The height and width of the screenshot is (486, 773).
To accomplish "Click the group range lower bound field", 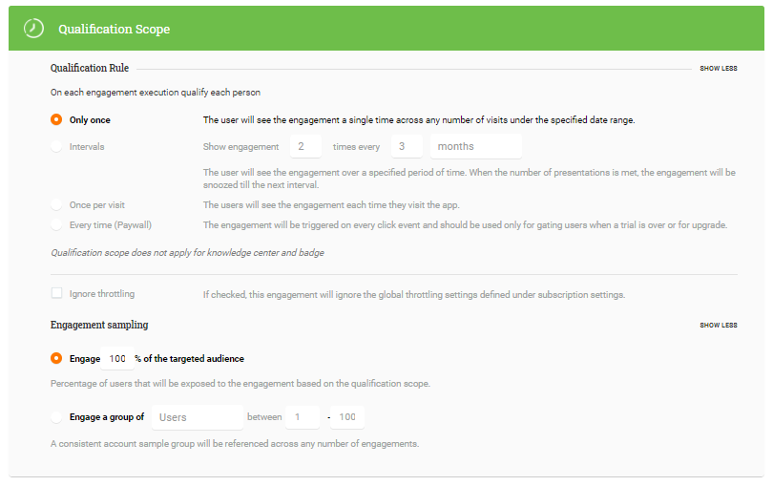I will 303,417.
